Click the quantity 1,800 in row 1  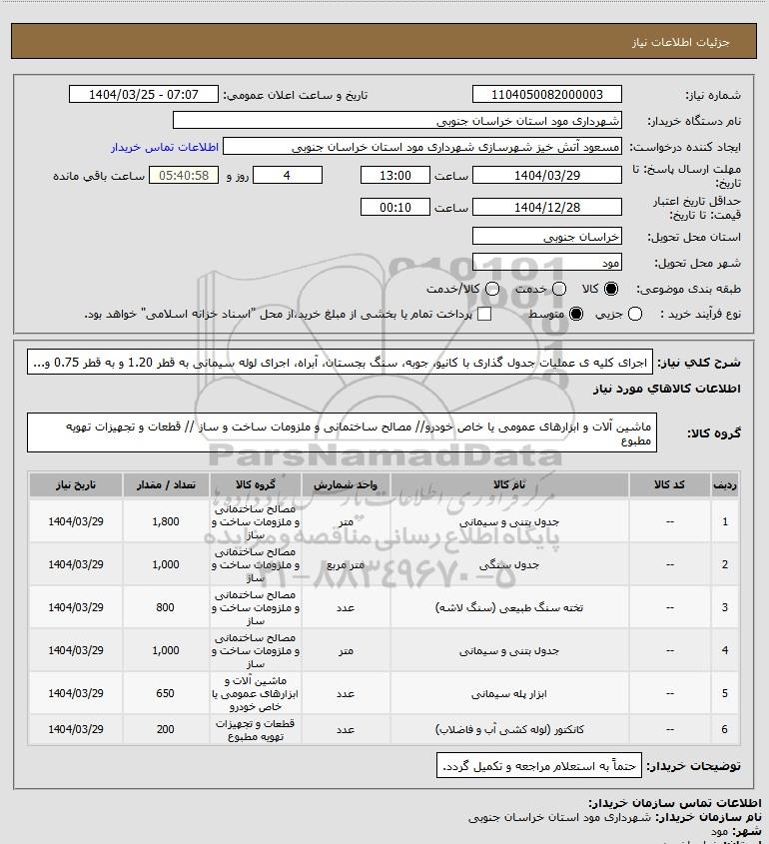166,521
